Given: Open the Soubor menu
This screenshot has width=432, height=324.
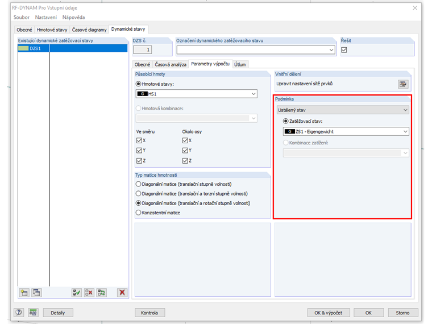Looking at the screenshot, I should (22, 18).
